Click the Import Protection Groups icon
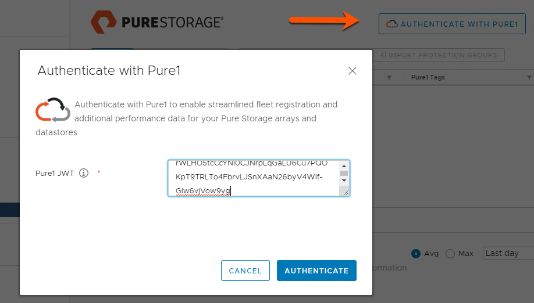The width and height of the screenshot is (534, 303). click(x=383, y=55)
